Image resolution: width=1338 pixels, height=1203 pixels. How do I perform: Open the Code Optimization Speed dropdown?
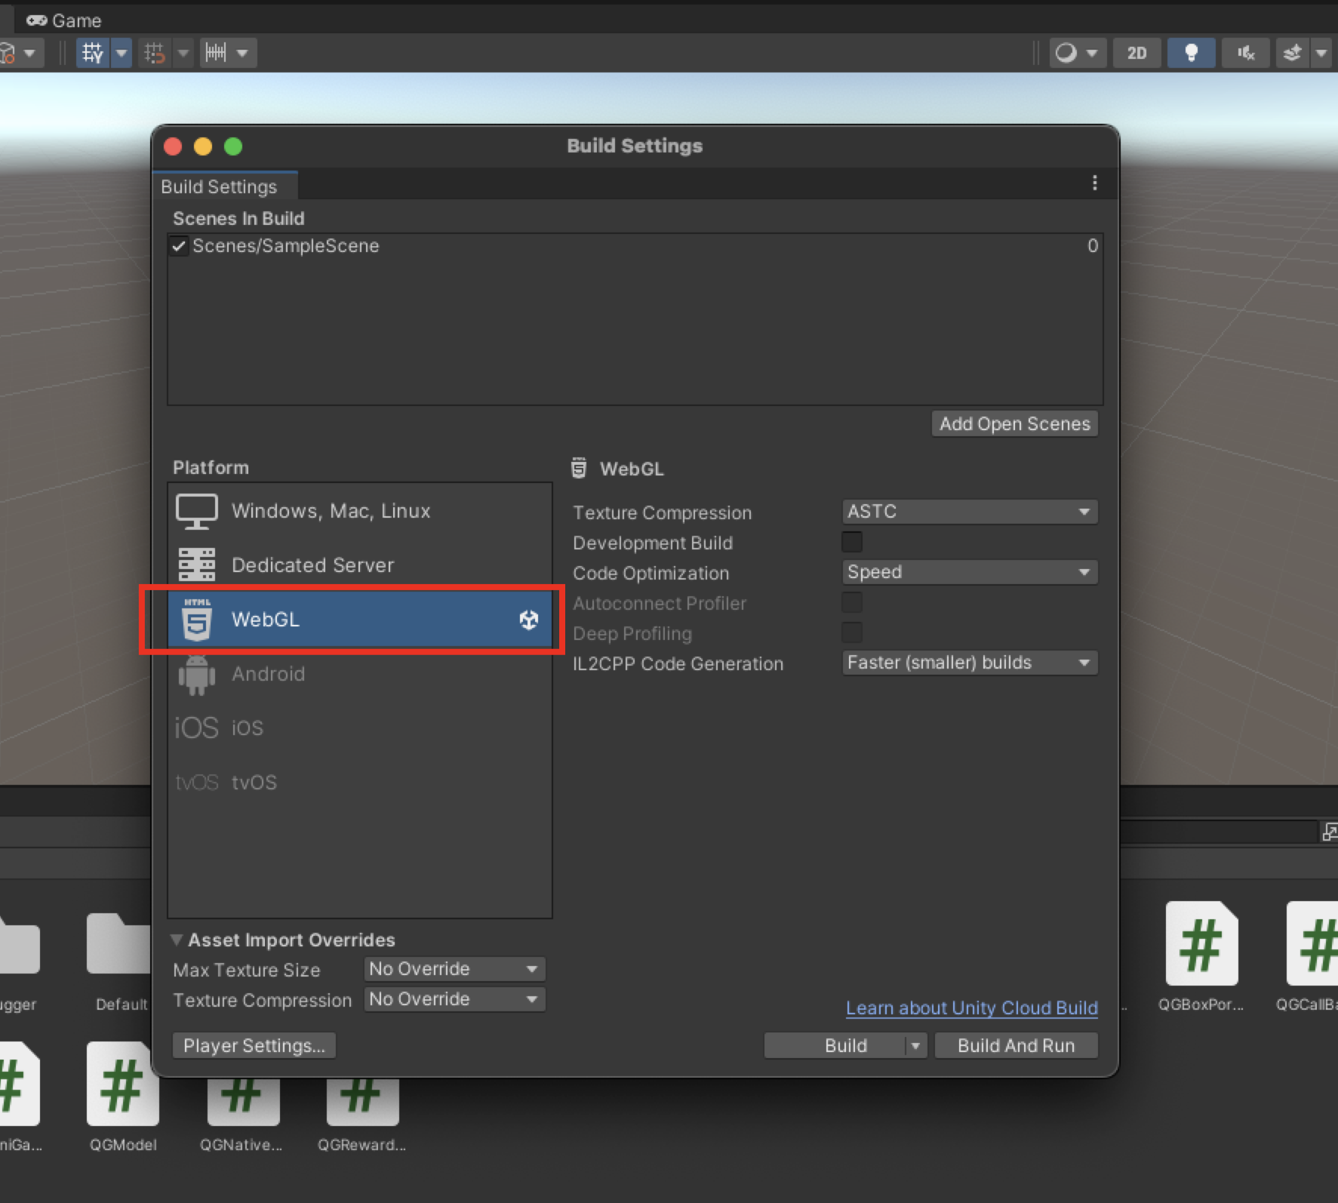[x=970, y=572]
